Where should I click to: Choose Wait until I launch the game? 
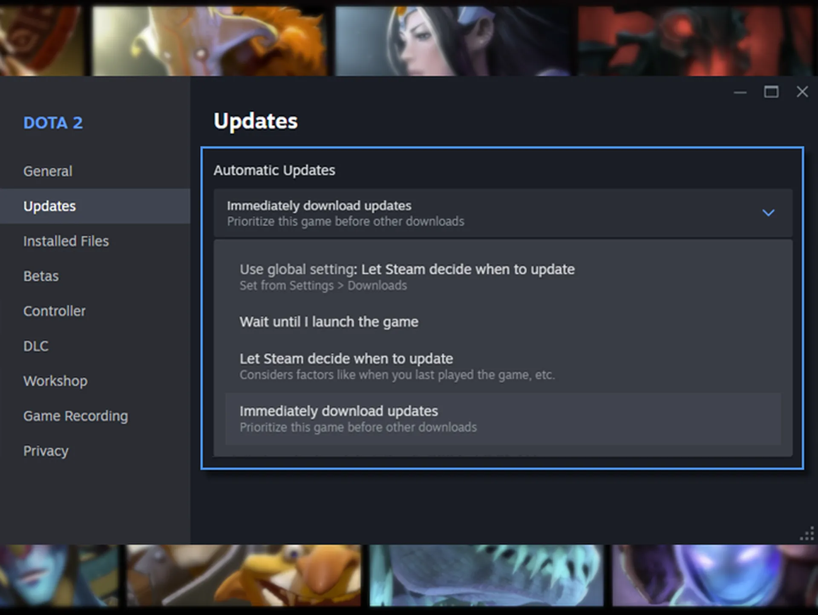[329, 322]
